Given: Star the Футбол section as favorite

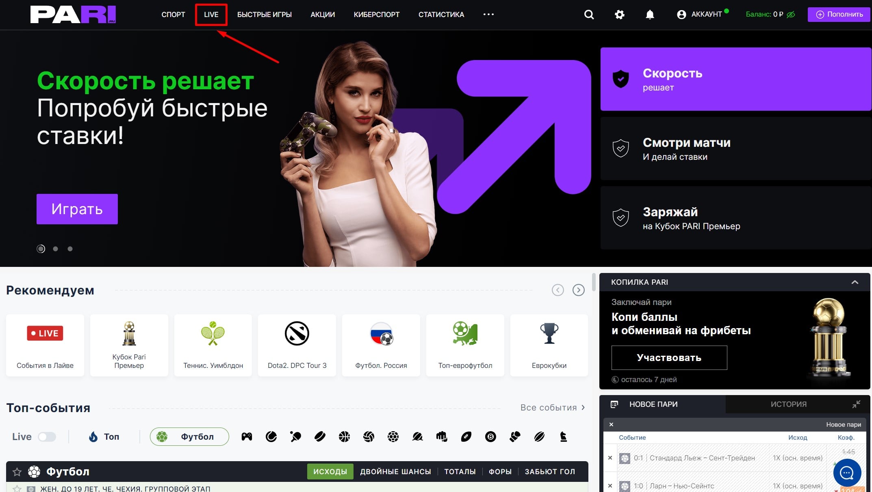Looking at the screenshot, I should [17, 472].
